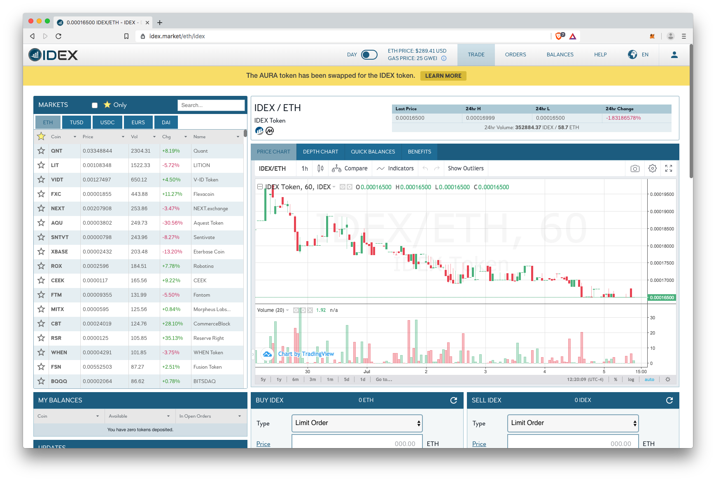Open the HELP nav item
Image resolution: width=716 pixels, height=481 pixels.
[600, 55]
